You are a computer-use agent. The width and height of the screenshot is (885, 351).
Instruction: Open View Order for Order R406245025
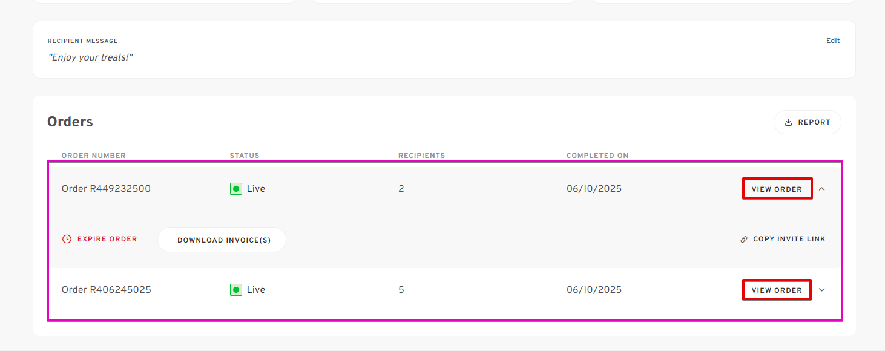coord(777,290)
